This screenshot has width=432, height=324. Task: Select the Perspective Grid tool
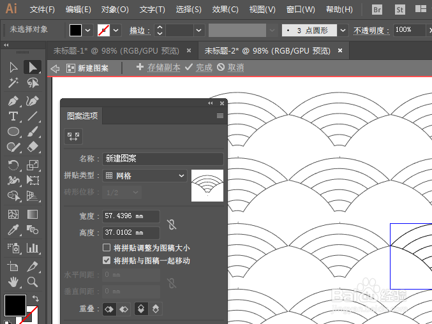point(33,196)
